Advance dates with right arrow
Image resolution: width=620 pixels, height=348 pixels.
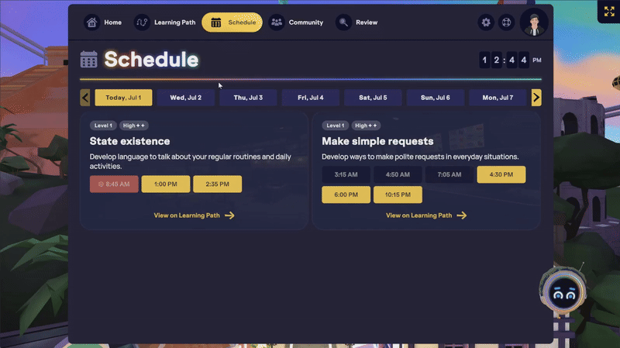[x=536, y=98]
